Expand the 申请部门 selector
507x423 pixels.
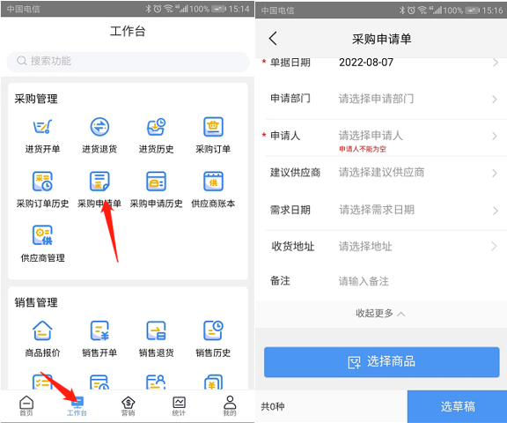[381, 99]
